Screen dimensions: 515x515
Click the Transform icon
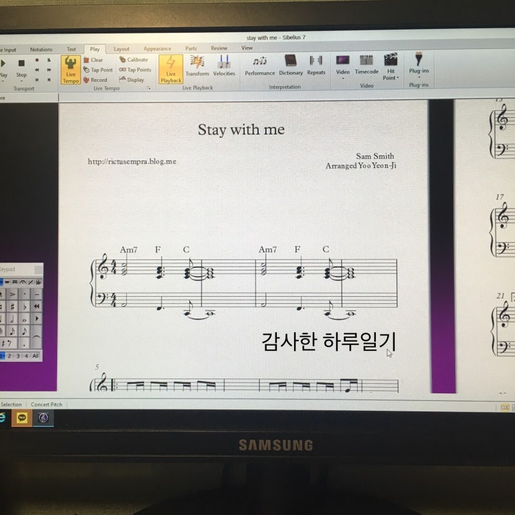197,61
